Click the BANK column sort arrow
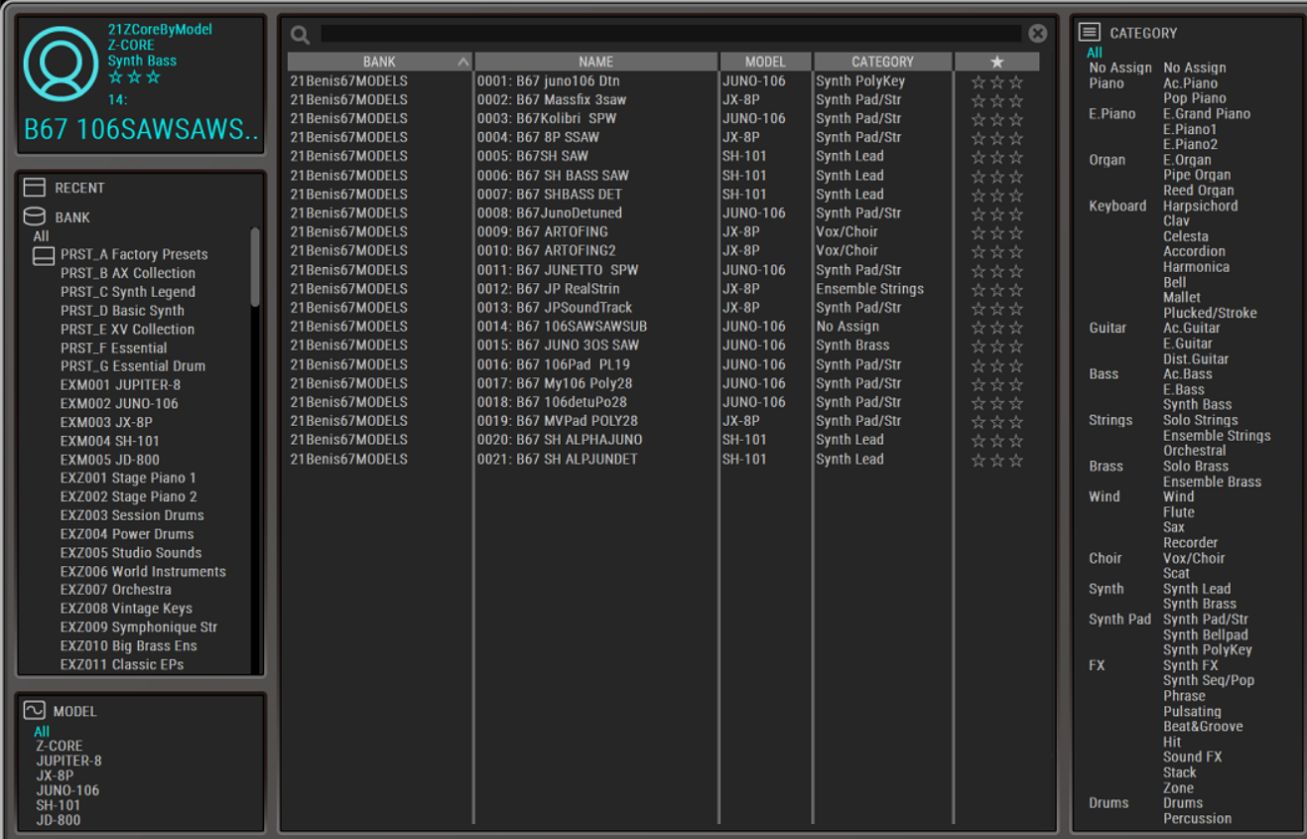Image resolution: width=1307 pixels, height=839 pixels. point(462,62)
